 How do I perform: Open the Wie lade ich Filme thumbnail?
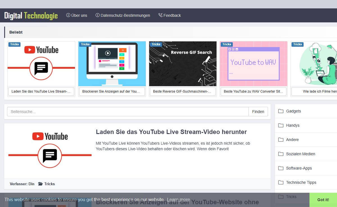point(314,64)
